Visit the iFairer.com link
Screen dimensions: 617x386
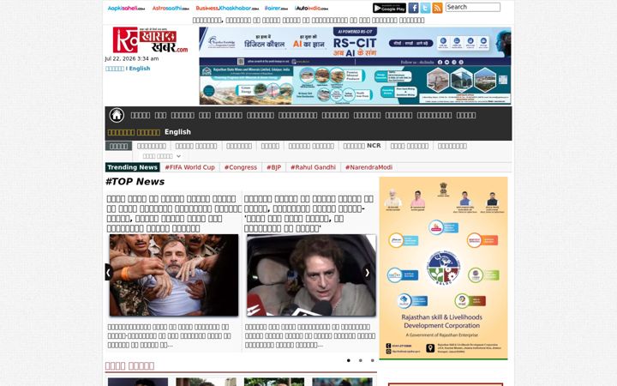point(276,9)
